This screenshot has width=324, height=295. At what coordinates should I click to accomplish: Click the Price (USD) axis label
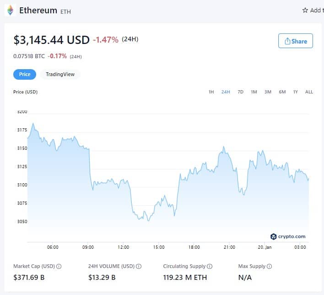(x=26, y=92)
